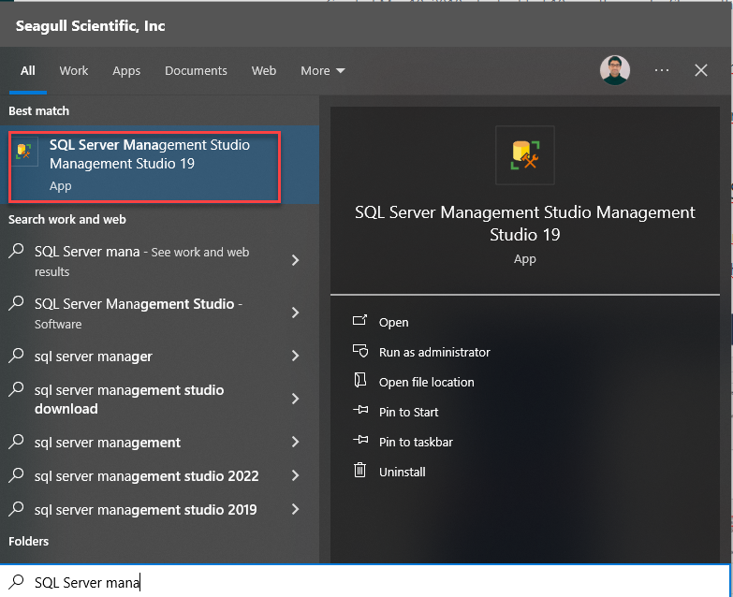This screenshot has width=733, height=597.
Task: Open SQL Server Management Studio 19 best match
Action: click(x=159, y=165)
